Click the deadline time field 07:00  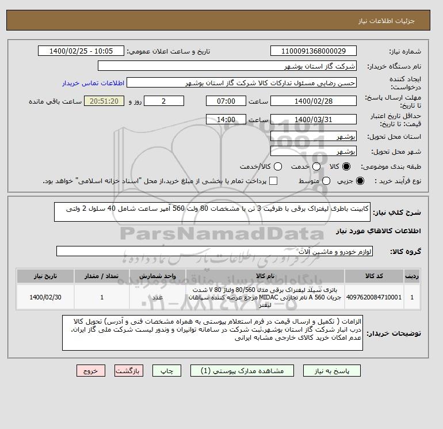(x=226, y=101)
